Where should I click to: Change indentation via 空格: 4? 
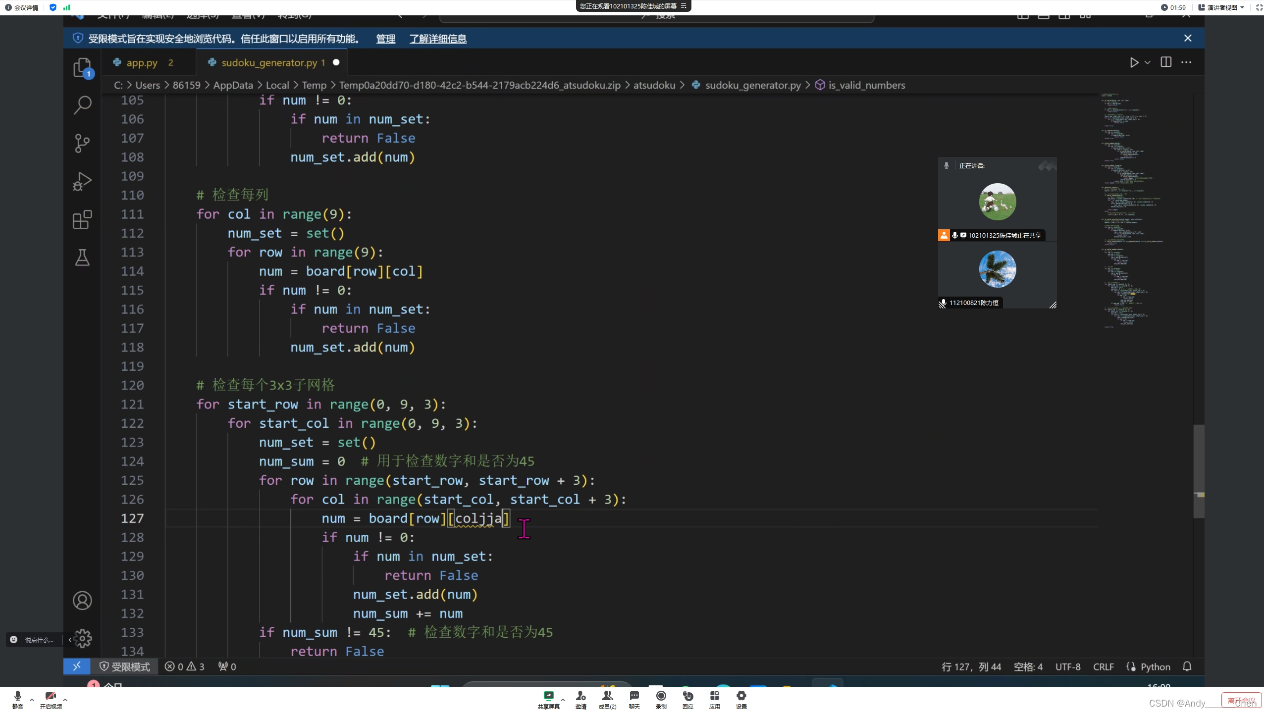[1028, 666]
